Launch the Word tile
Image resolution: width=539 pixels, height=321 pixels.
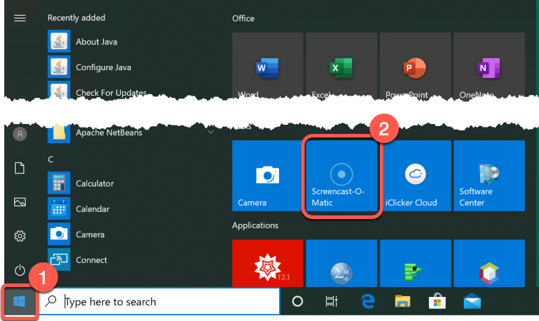pyautogui.click(x=268, y=66)
